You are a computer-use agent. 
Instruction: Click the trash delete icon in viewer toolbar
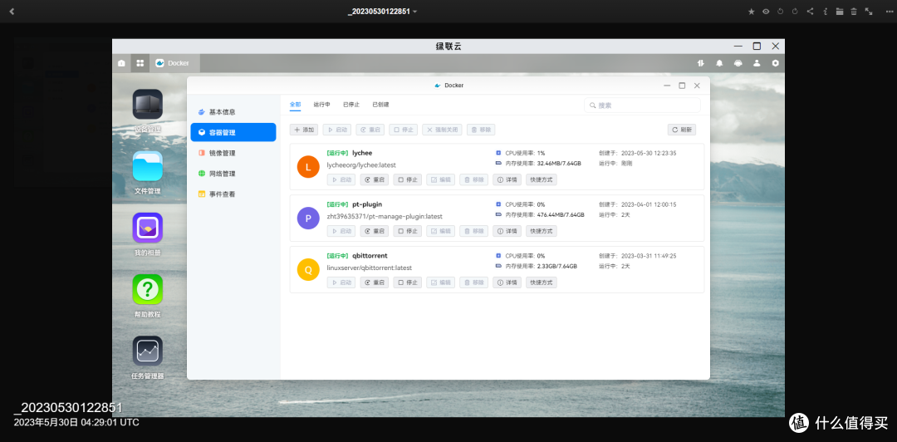click(854, 12)
